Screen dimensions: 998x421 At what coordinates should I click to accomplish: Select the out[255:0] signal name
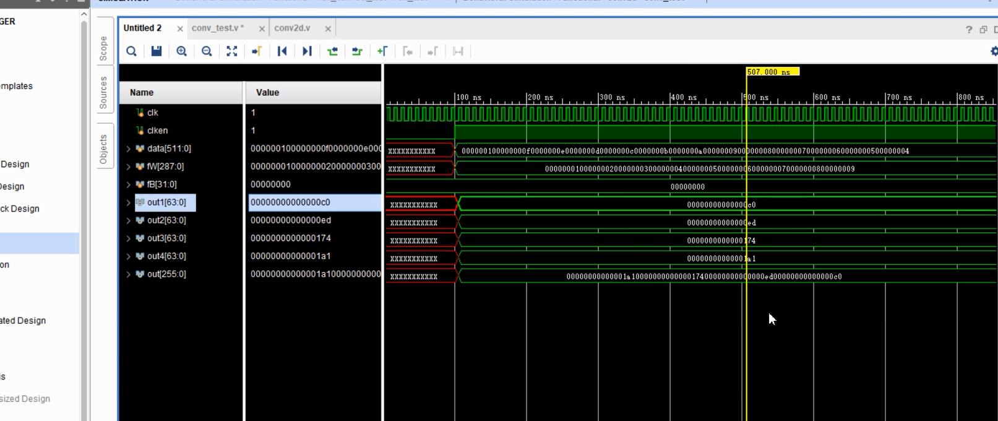coord(166,274)
